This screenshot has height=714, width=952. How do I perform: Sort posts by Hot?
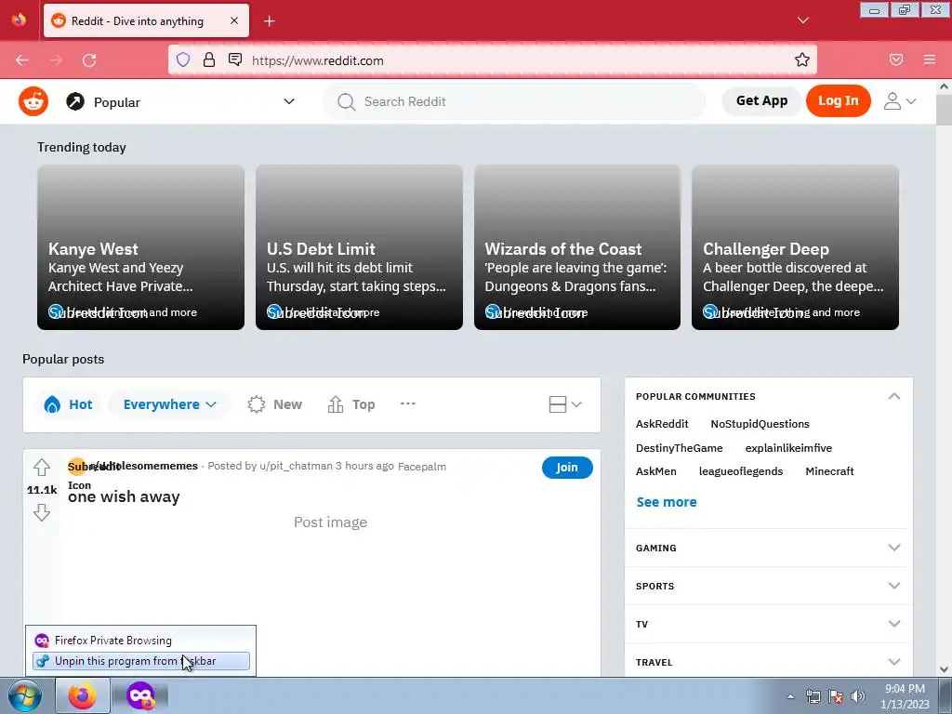tap(68, 404)
